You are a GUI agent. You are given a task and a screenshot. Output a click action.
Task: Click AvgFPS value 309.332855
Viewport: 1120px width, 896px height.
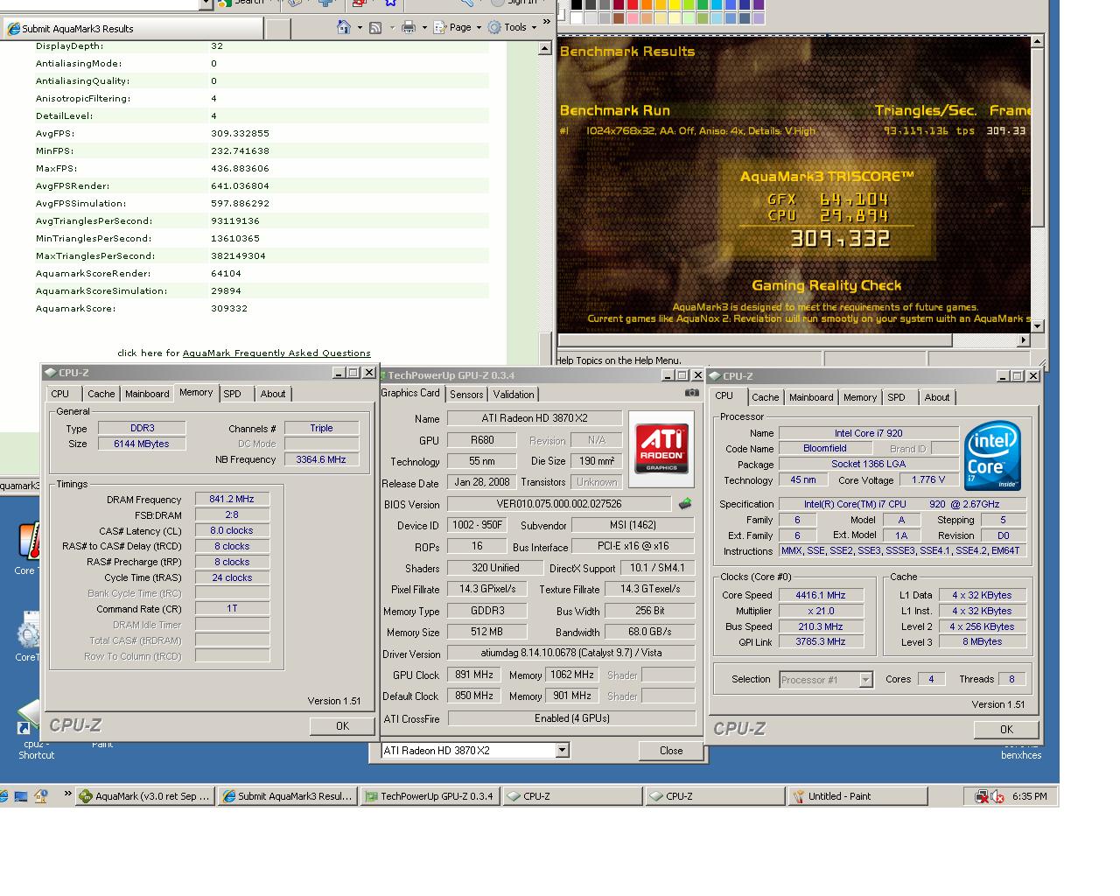point(241,134)
